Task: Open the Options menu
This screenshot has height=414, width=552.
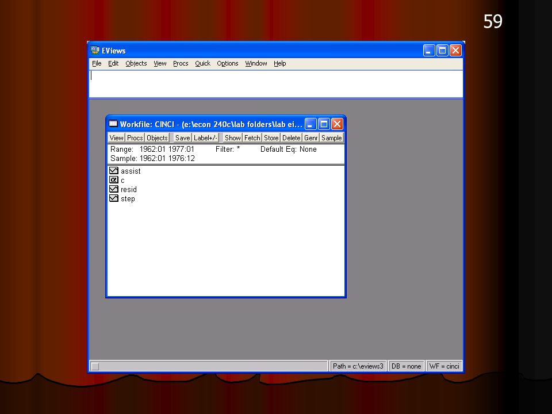Action: tap(228, 63)
